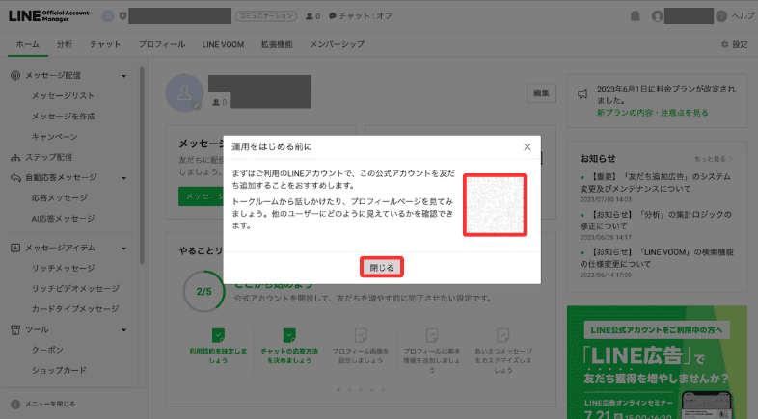Click the account avatar in the header

click(108, 16)
